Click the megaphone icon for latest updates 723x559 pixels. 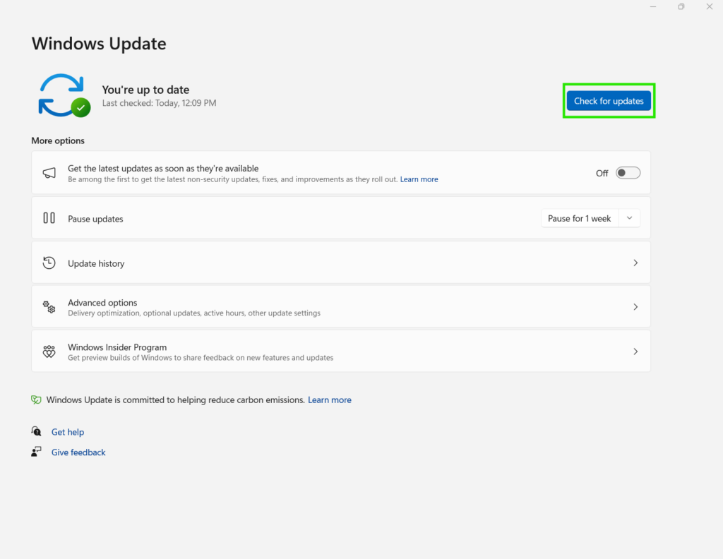pos(49,173)
